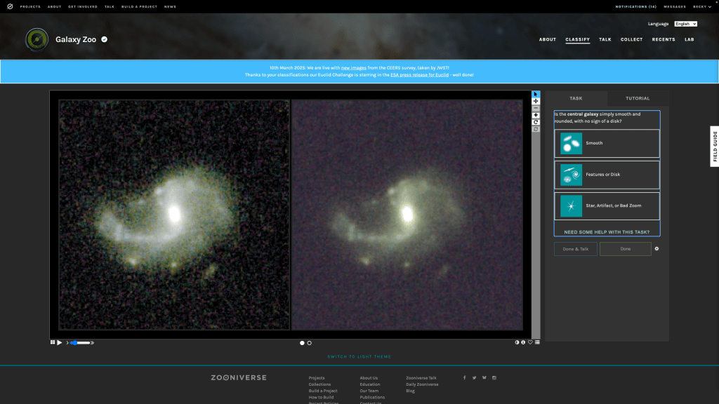Play the image frame slideshow
The image size is (719, 404).
pos(60,342)
